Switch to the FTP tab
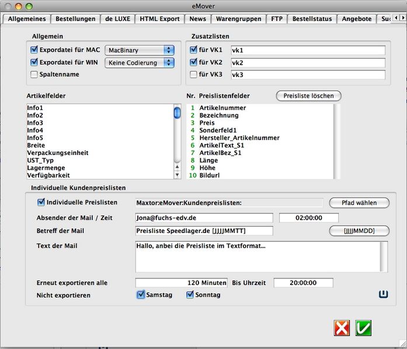This screenshot has height=349, width=407. tap(277, 19)
